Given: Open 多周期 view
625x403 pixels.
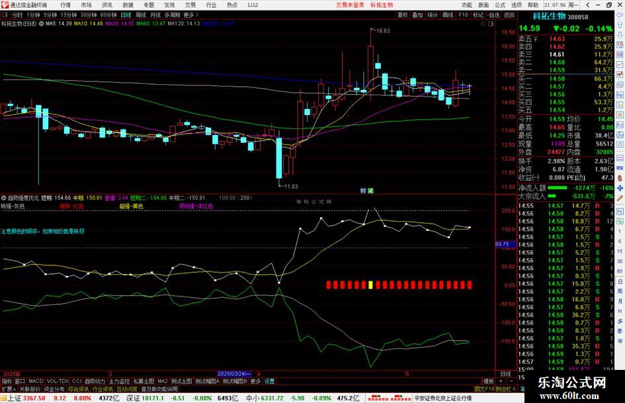Looking at the screenshot, I should coord(172,15).
